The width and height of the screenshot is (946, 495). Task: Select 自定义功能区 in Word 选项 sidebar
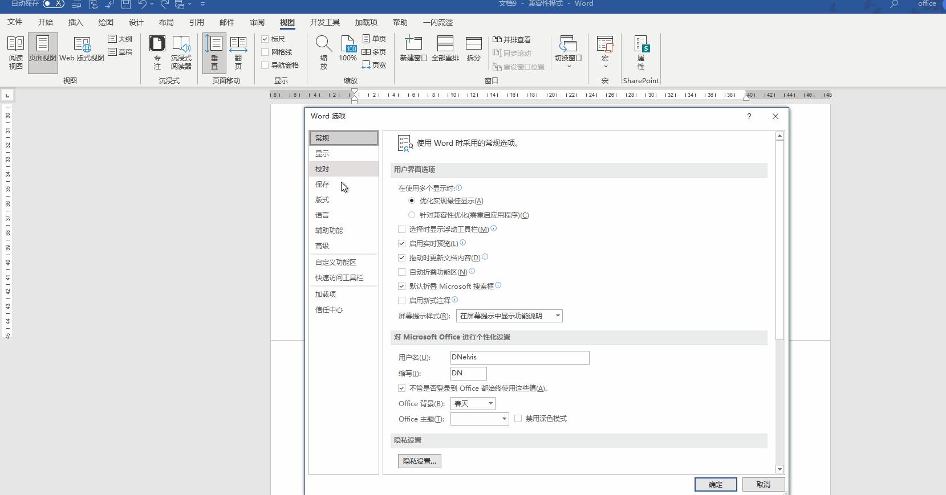[344, 263]
